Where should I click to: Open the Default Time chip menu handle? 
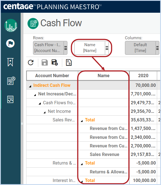157,48
